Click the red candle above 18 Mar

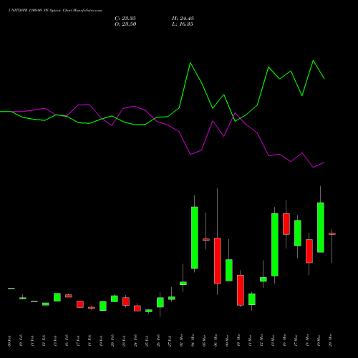click(309, 251)
